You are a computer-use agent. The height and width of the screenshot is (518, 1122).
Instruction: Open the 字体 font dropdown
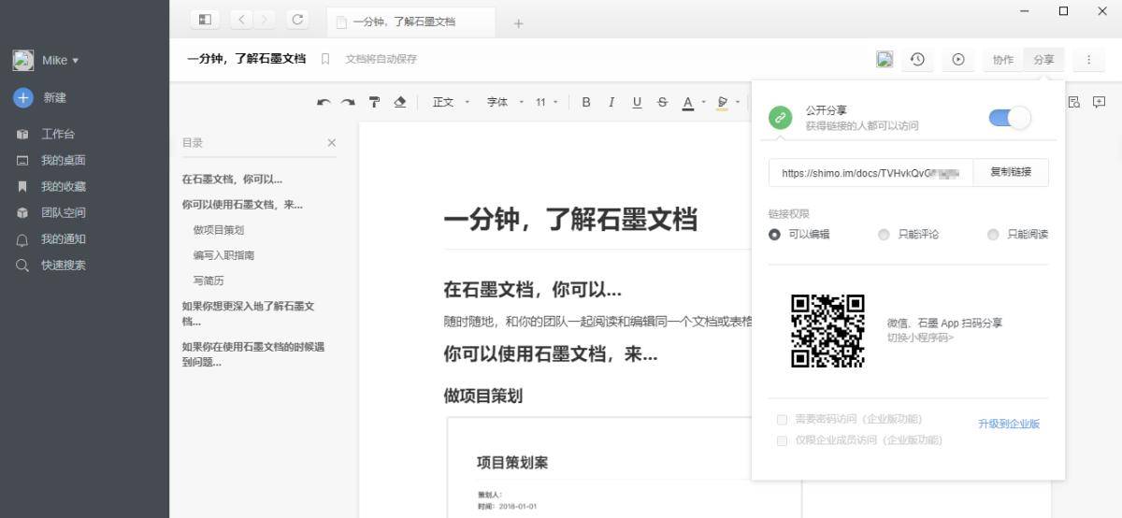pos(505,103)
